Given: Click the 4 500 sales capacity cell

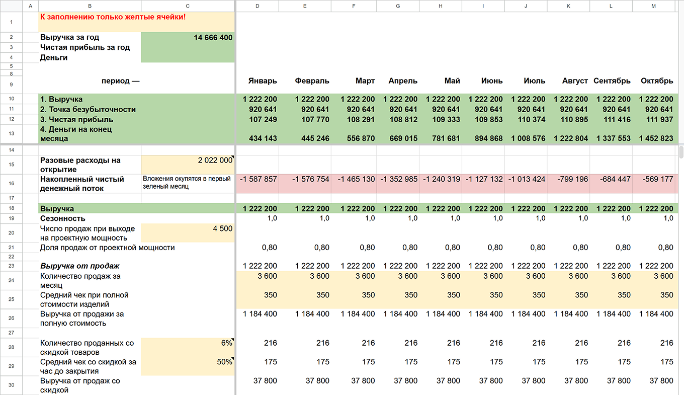Looking at the screenshot, I should pos(188,233).
